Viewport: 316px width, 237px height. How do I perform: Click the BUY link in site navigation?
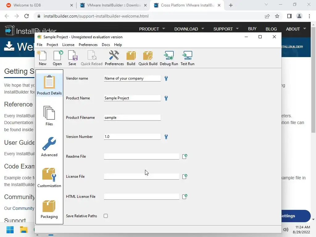pos(252,29)
